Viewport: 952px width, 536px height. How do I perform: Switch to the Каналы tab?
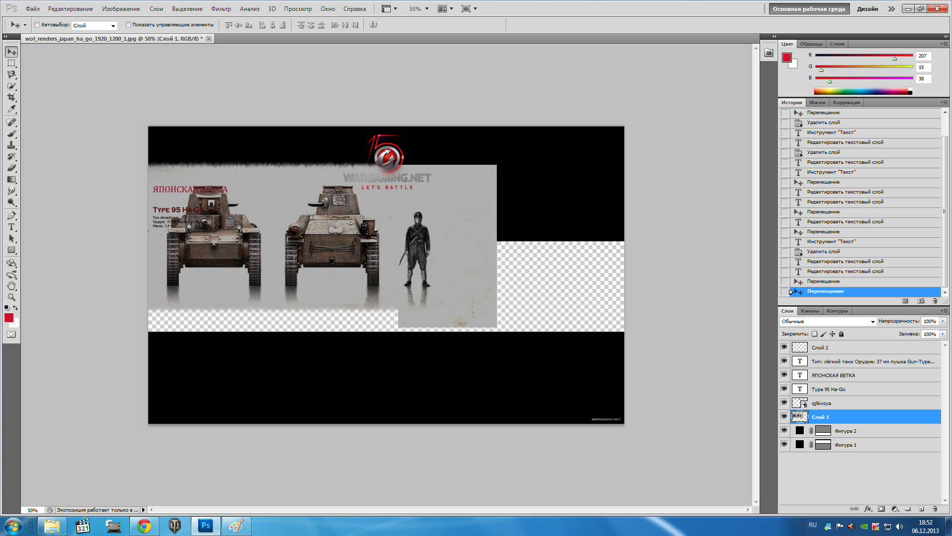coord(810,311)
